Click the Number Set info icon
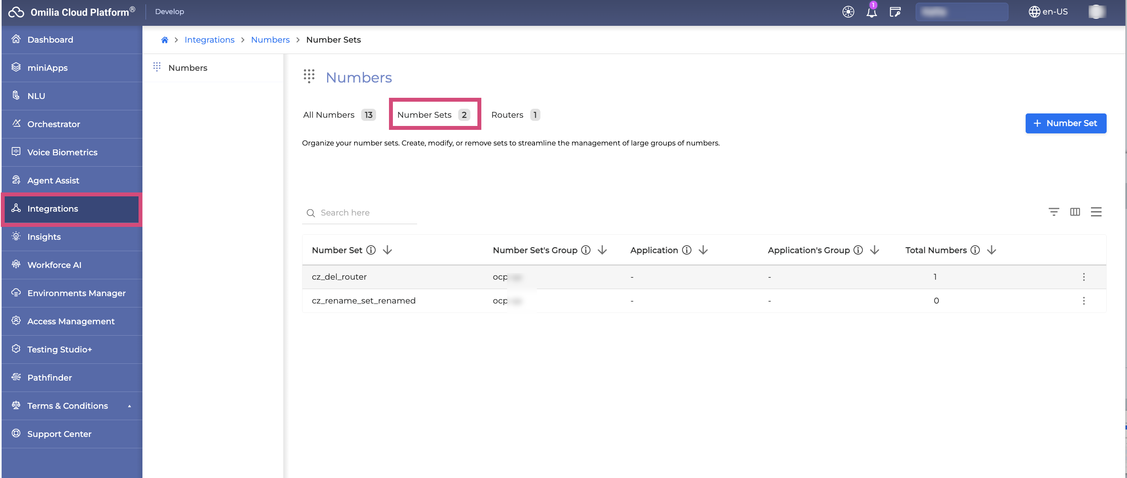The image size is (1127, 478). [371, 250]
